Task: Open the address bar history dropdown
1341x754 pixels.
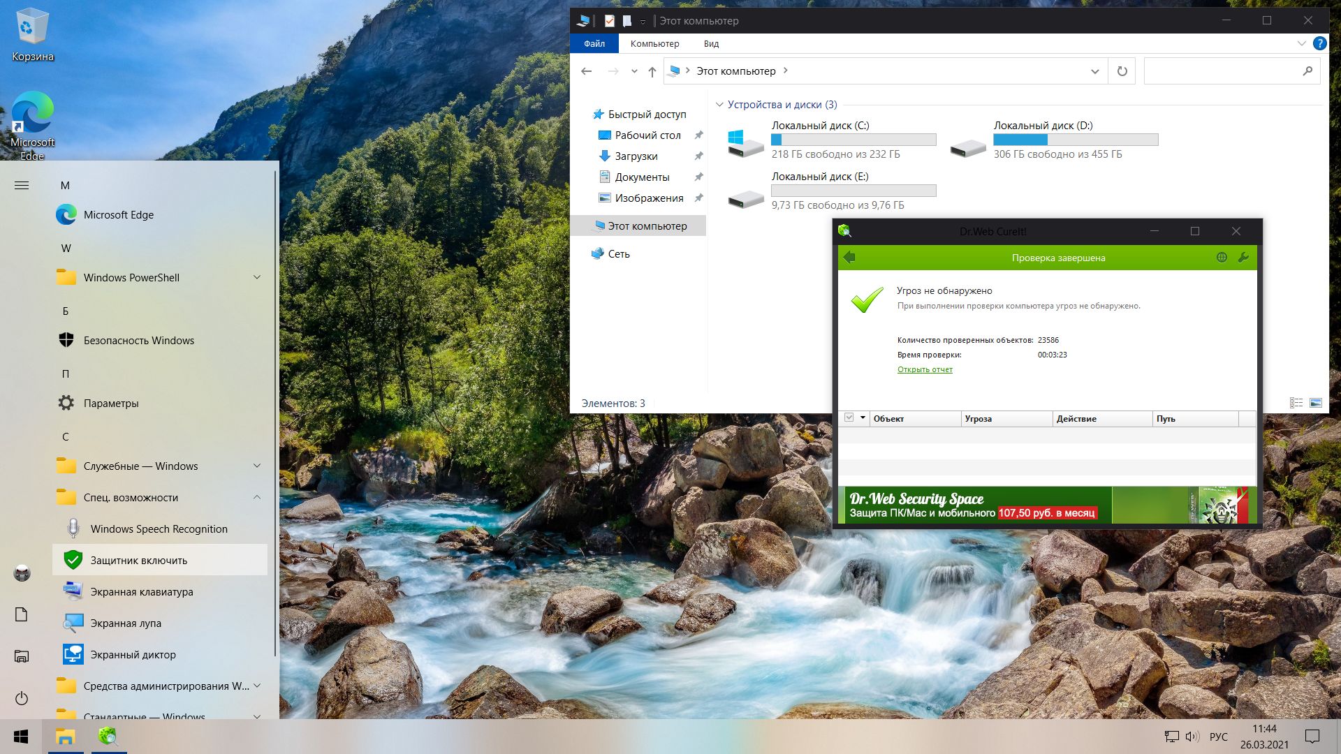Action: [1094, 71]
